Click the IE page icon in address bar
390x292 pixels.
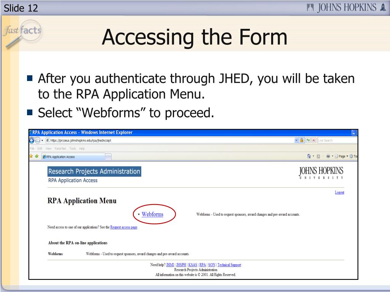48,140
